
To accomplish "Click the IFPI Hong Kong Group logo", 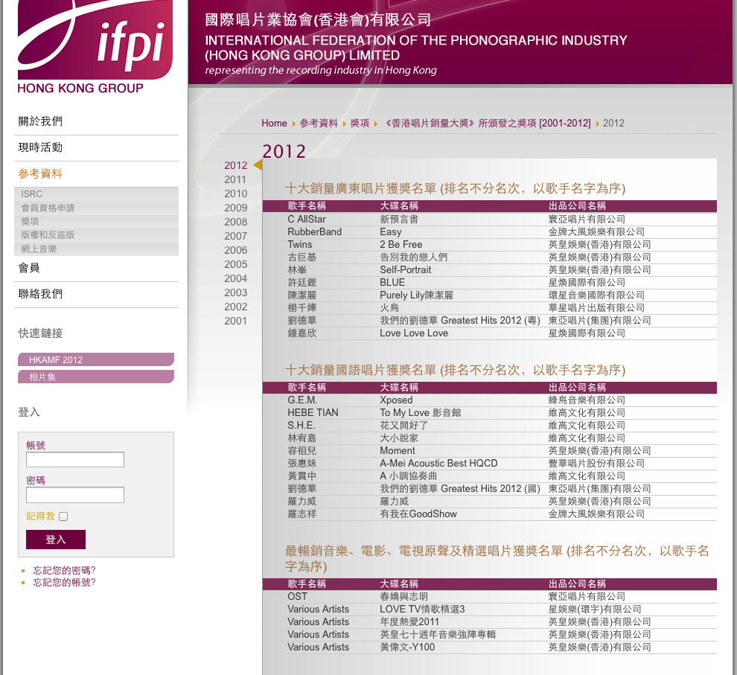I will click(x=95, y=46).
